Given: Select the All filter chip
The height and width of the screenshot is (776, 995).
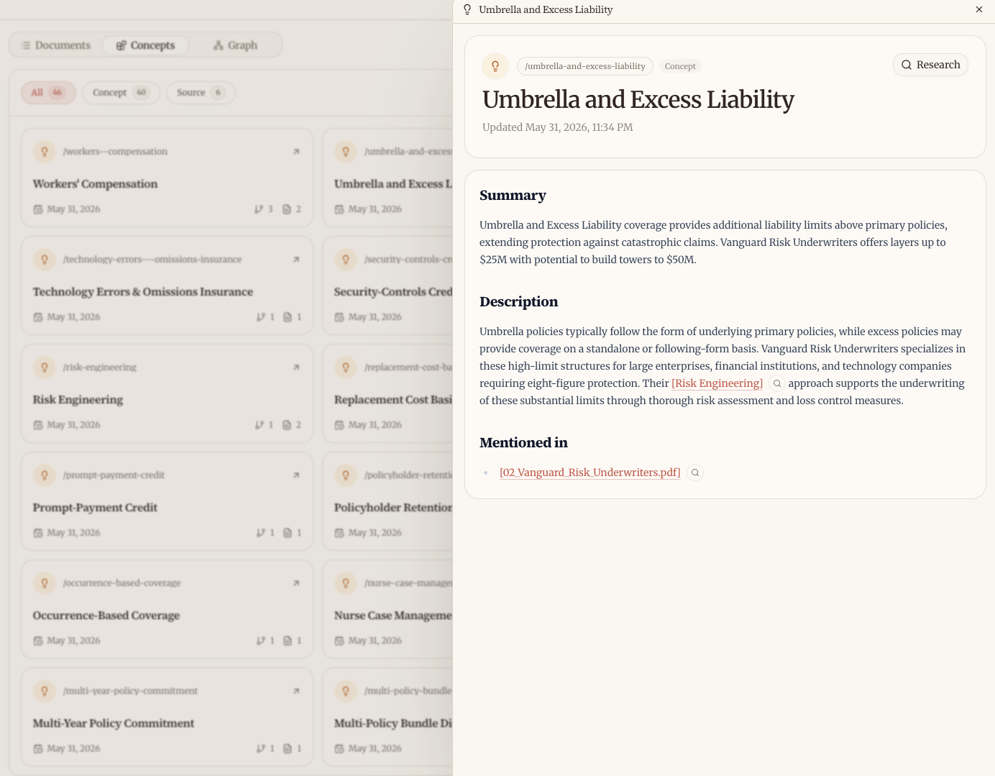Looking at the screenshot, I should (x=48, y=93).
